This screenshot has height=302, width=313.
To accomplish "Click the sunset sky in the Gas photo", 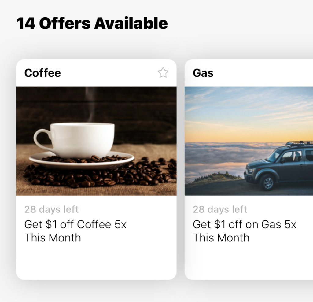I will click(245, 122).
